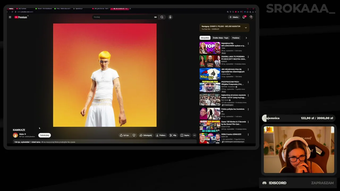
Task: Open Polska polityka bez kontekstu thumbnail
Action: click(210, 114)
